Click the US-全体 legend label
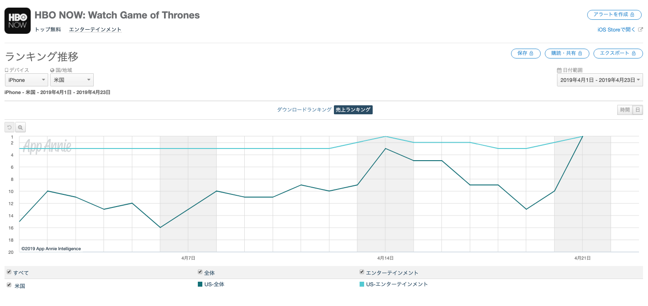 [214, 284]
